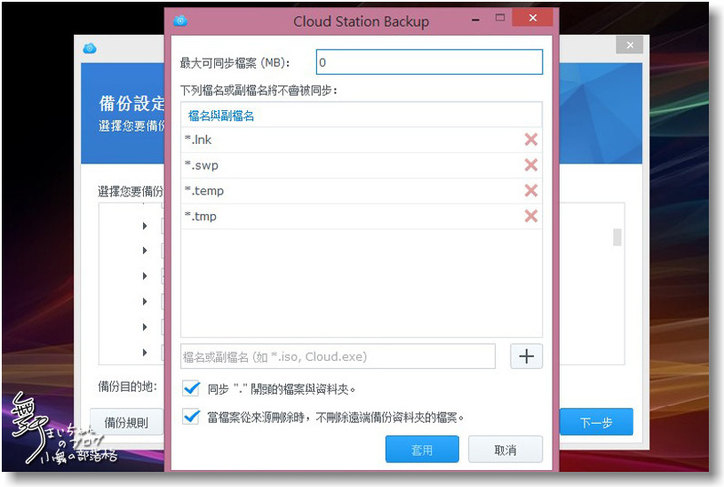Click cloud icon in background wizard window
724x487 pixels.
pos(90,48)
